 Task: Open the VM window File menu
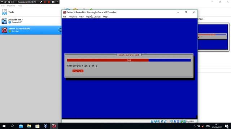click(65, 17)
